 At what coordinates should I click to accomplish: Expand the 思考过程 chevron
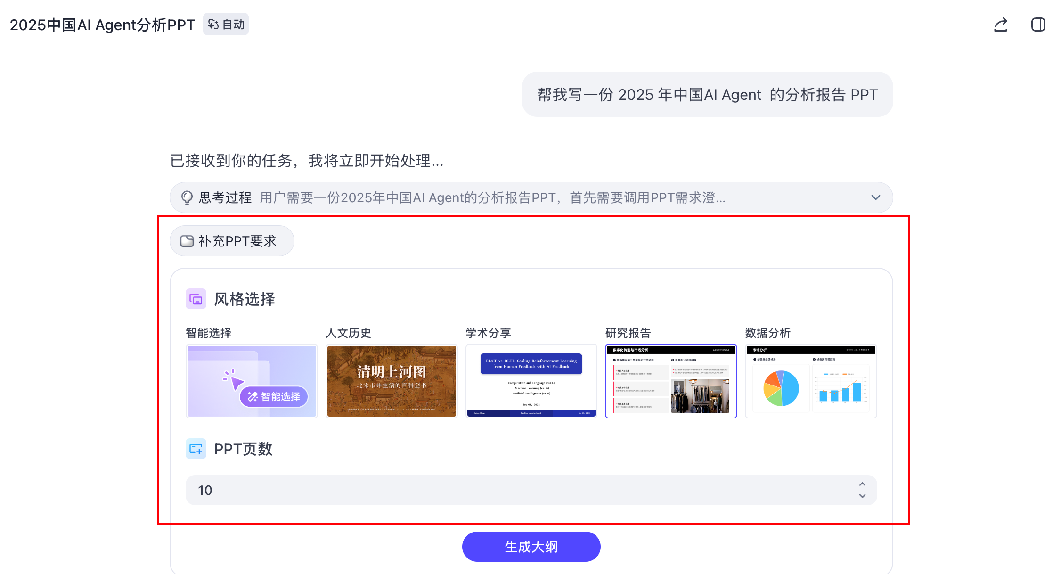(x=876, y=197)
